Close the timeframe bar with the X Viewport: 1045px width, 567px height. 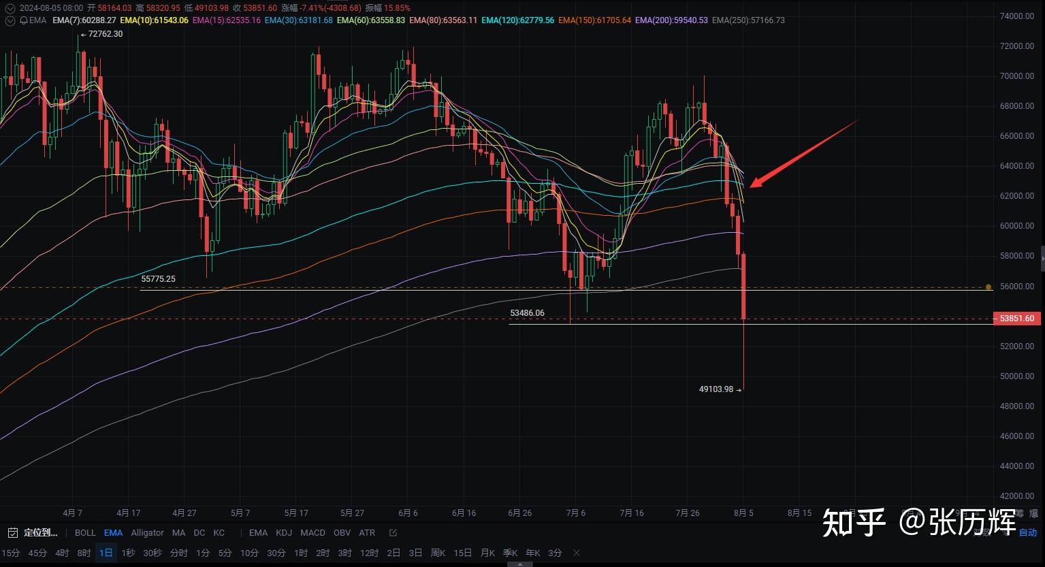[x=577, y=553]
